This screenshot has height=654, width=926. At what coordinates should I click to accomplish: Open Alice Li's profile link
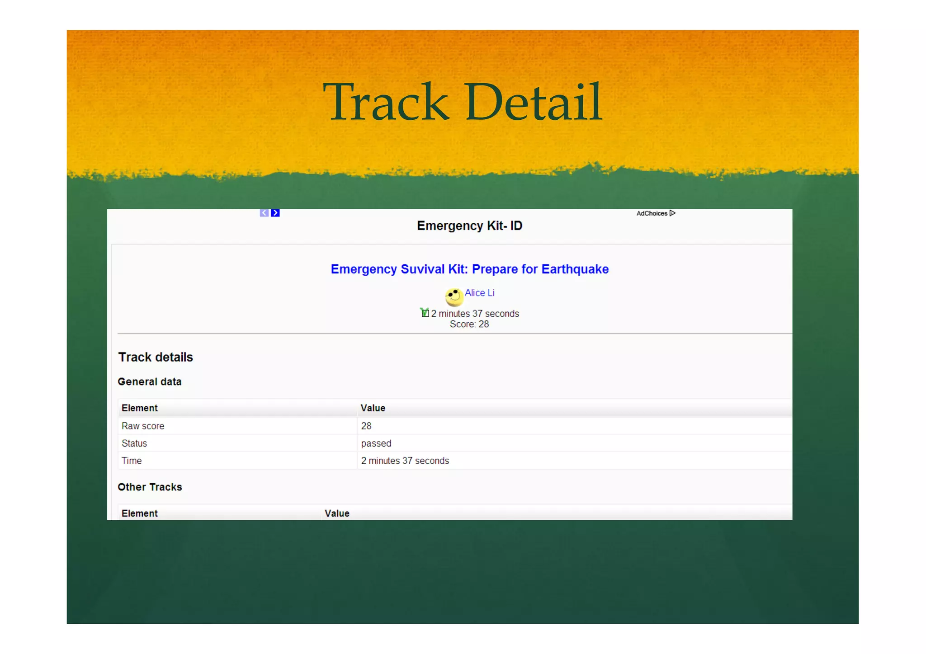479,293
